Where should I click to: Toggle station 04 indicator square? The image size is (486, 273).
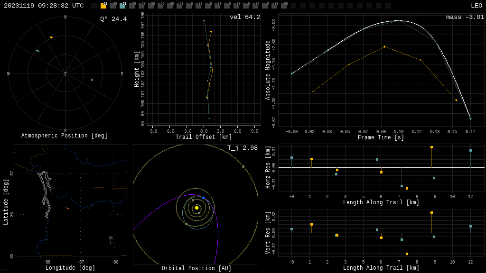click(132, 6)
